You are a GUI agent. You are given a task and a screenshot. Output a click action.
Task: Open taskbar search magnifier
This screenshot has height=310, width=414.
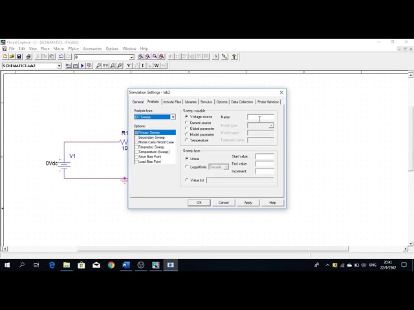(22, 265)
